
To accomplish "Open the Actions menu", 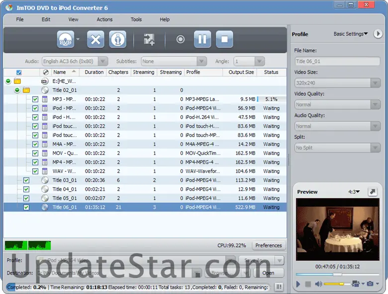I will 104,19.
